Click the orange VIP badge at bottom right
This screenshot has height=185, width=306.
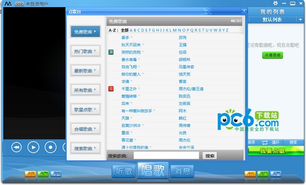[x=250, y=174]
